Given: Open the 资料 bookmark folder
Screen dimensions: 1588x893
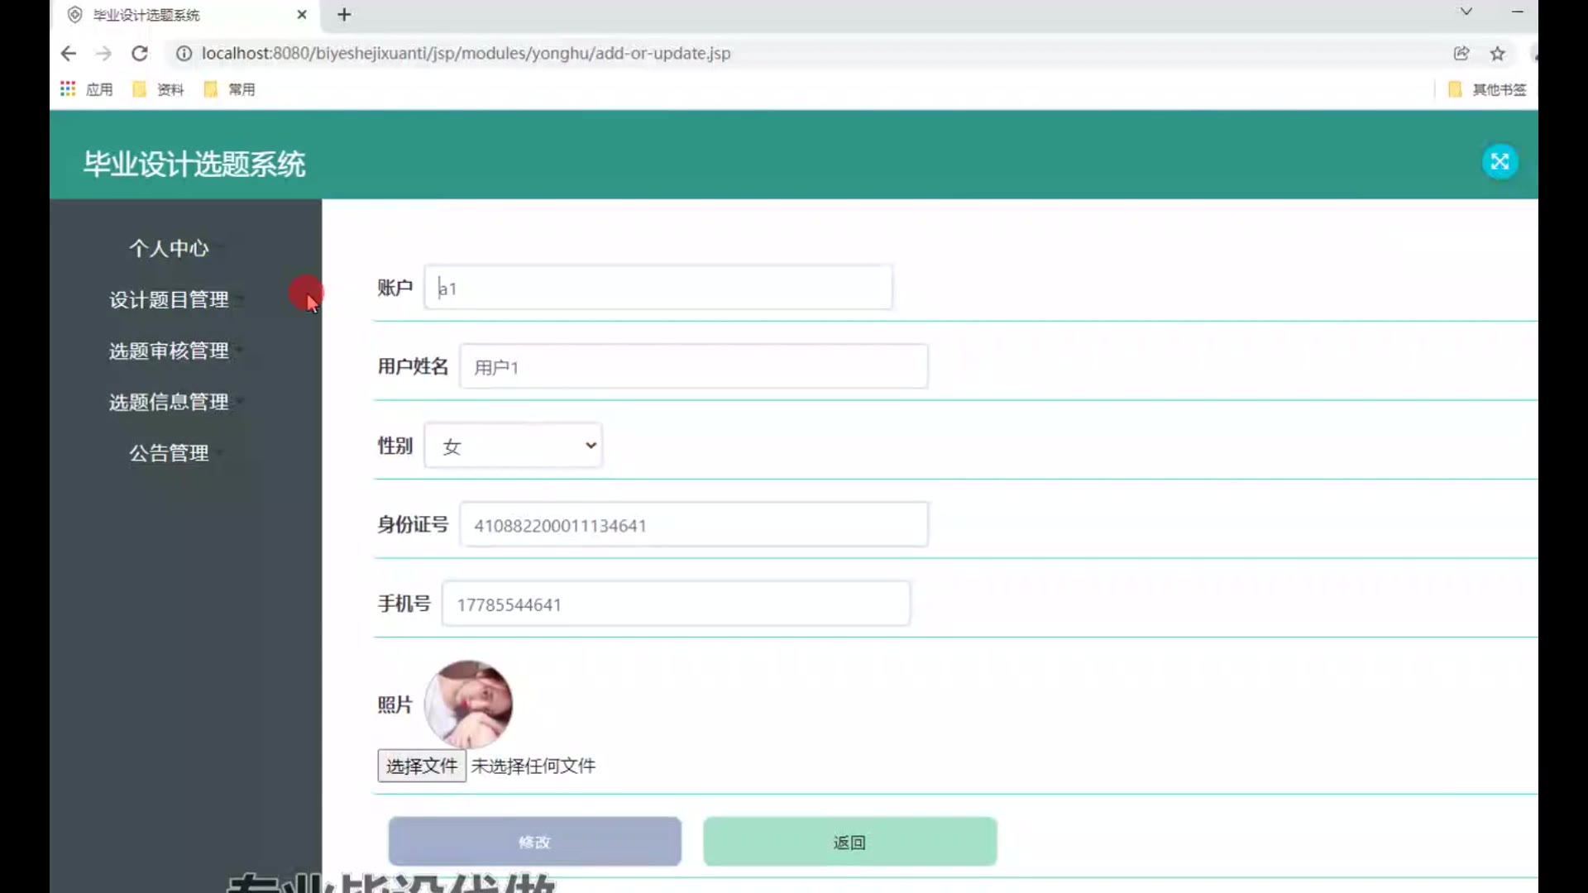Looking at the screenshot, I should click(159, 89).
